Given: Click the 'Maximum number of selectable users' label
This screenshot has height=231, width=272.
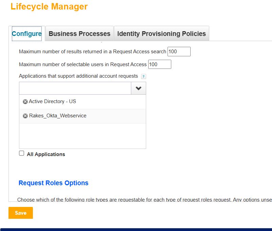Looking at the screenshot, I should pos(83,64).
